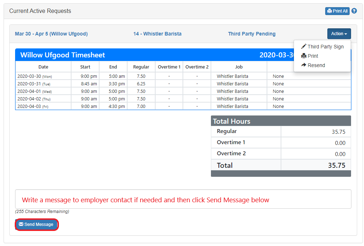Click the printer icon in Action menu
The width and height of the screenshot is (364, 246).
pos(304,56)
